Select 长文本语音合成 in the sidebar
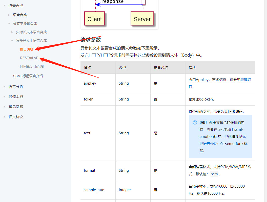The height and width of the screenshot is (202, 267). coord(25,23)
